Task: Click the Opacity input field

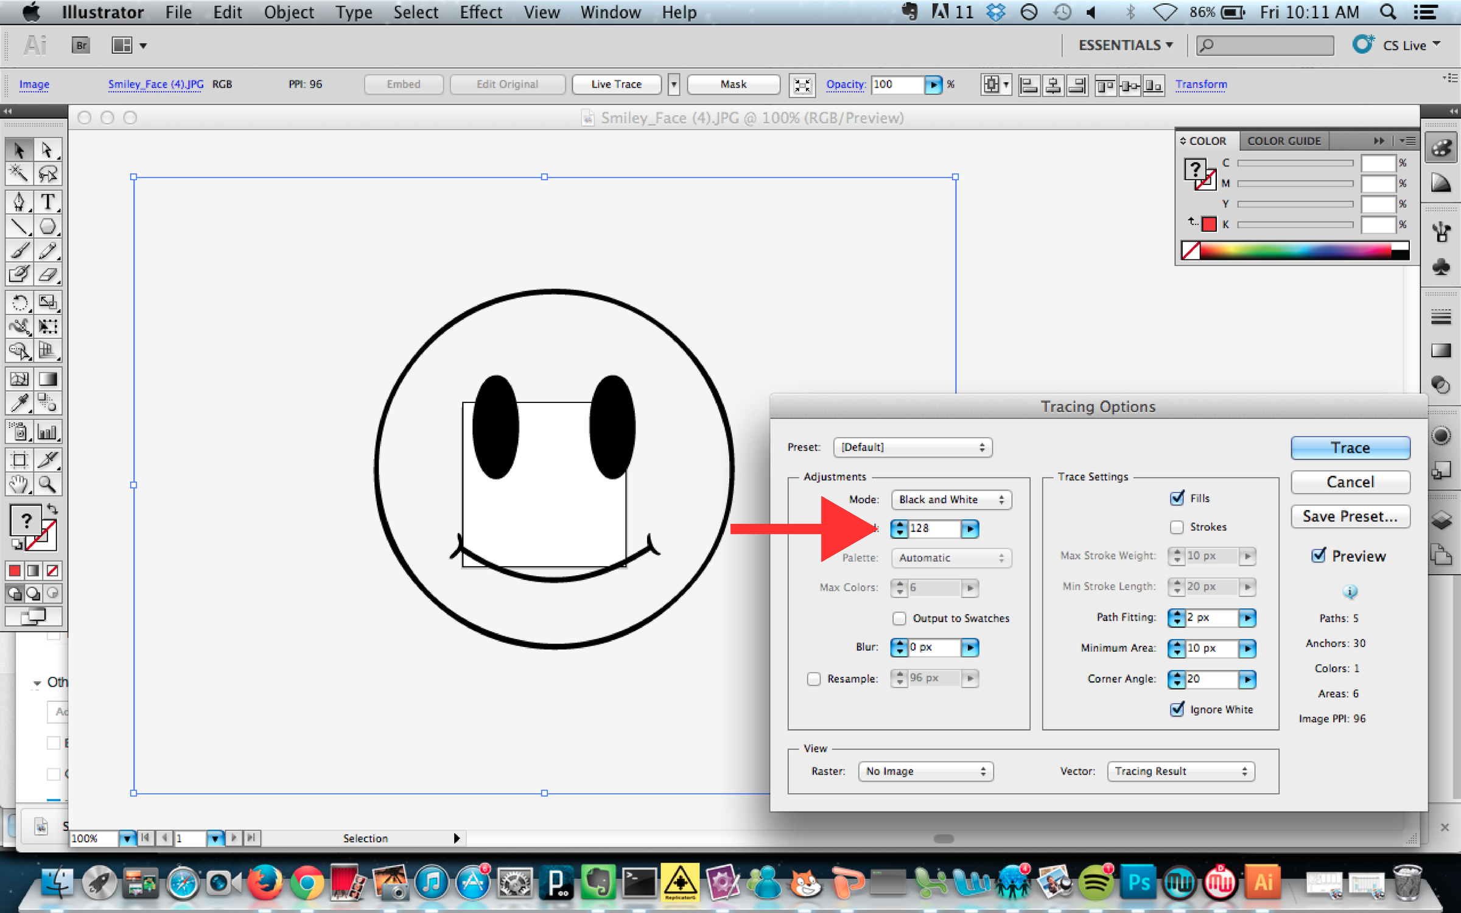Action: [897, 84]
